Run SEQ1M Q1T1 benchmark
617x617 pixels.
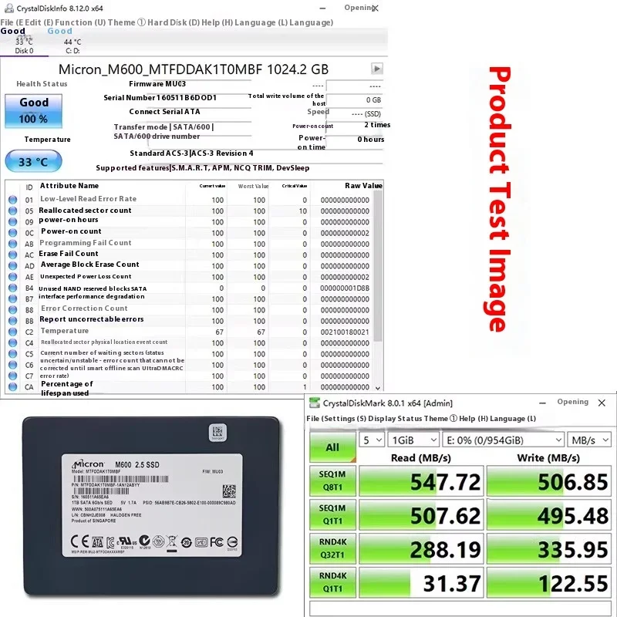332,514
